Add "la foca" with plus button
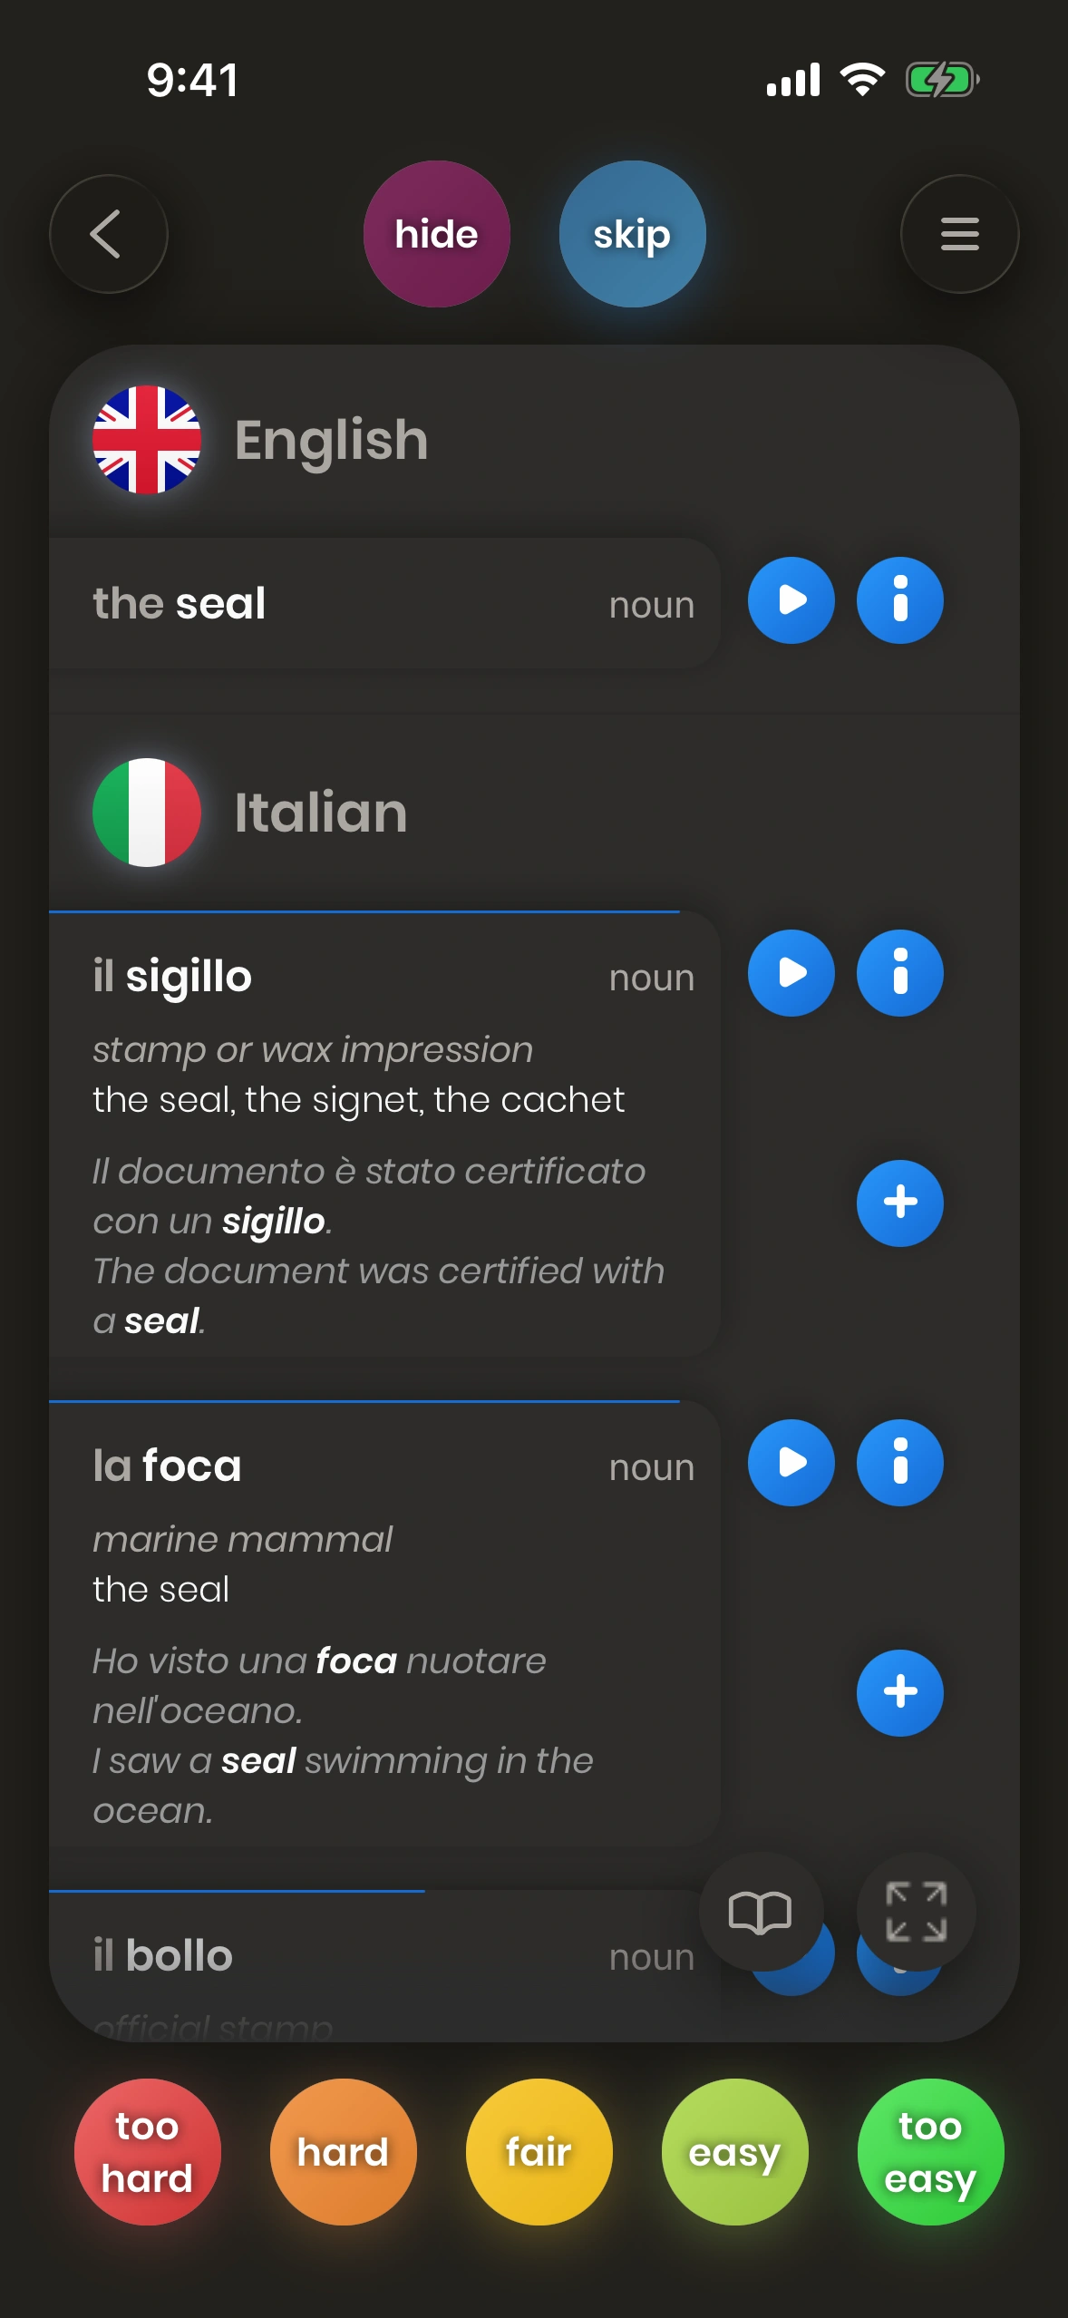The image size is (1068, 2318). [x=899, y=1692]
